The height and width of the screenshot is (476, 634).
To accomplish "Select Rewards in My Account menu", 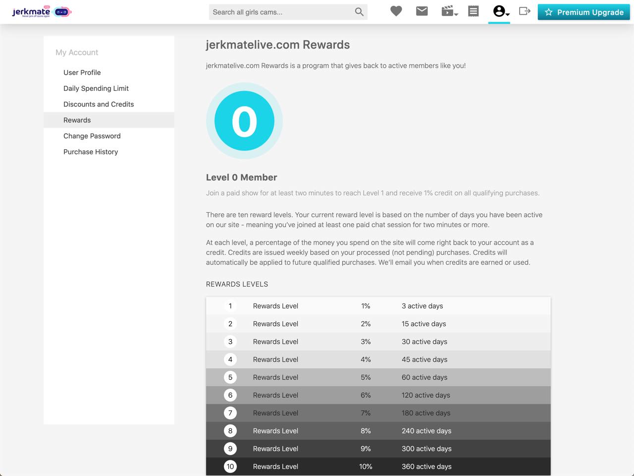I will (109, 120).
